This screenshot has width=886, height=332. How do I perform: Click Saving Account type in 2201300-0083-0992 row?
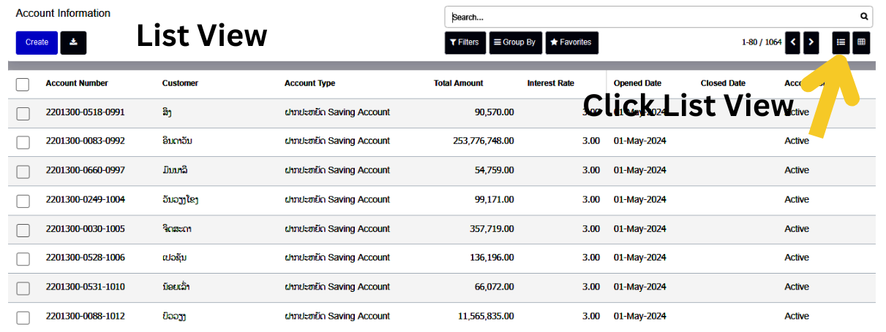337,141
